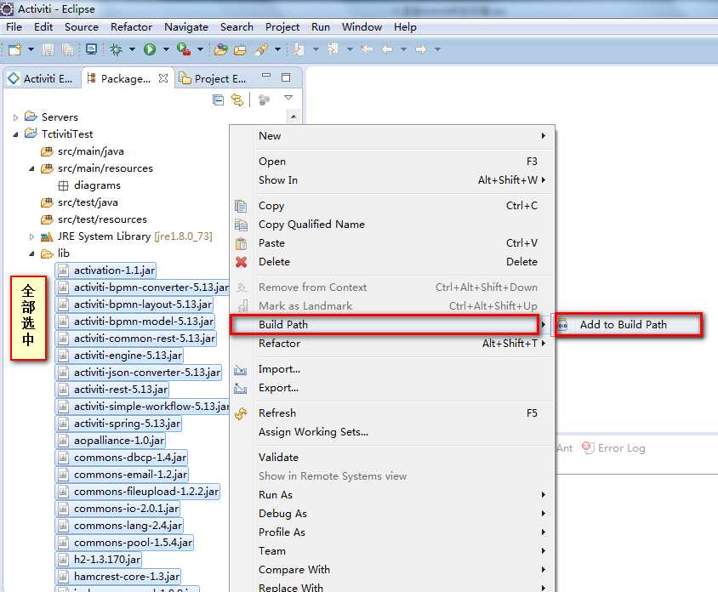Open the Window menu
Viewport: 718px width, 592px height.
pos(362,27)
